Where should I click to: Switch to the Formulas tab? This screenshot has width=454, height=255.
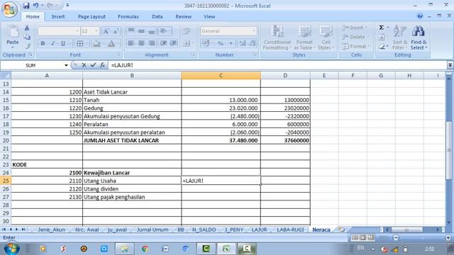tap(128, 17)
